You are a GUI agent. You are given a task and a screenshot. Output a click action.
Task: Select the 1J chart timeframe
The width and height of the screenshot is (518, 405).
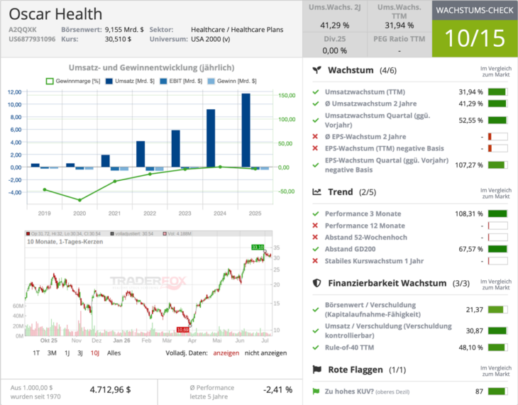67,353
